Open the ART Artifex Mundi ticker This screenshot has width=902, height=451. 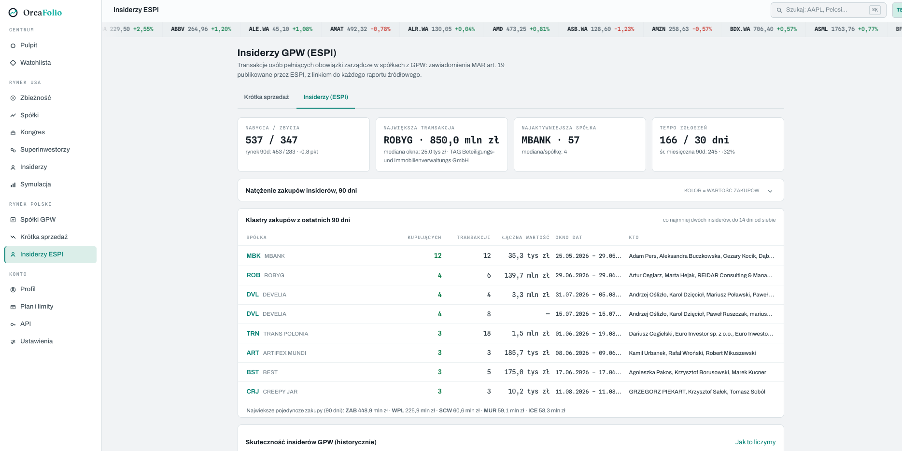click(x=253, y=353)
